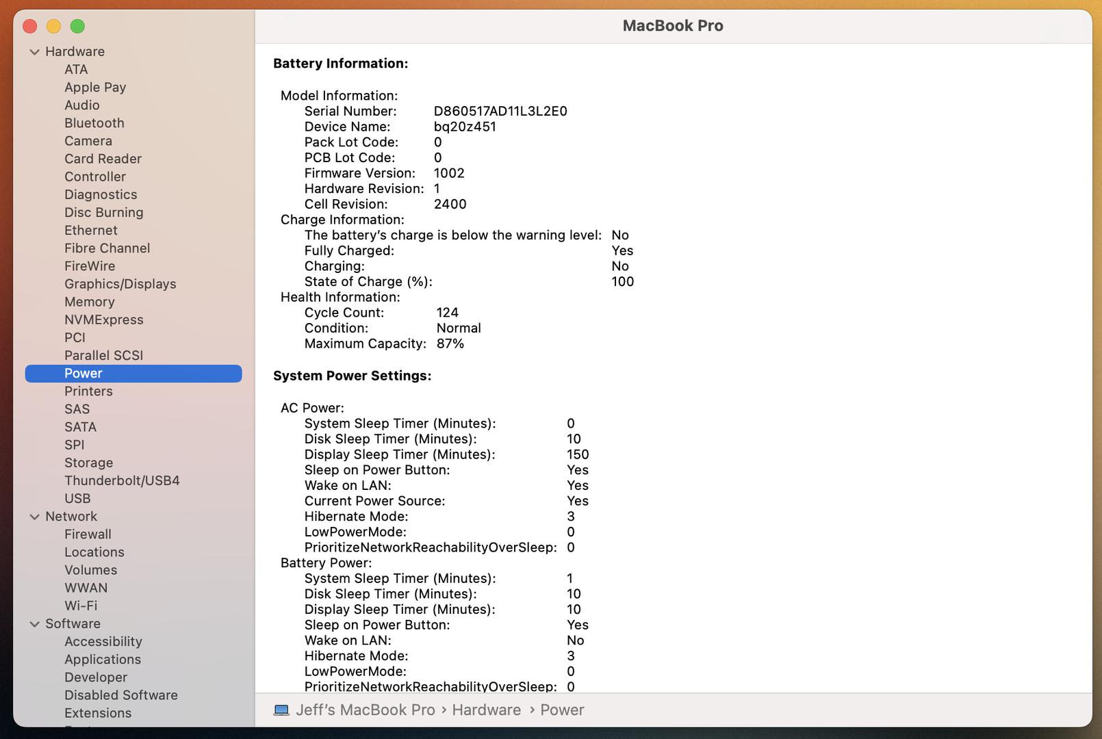
Task: Select Apple Pay in the sidebar
Action: tap(95, 87)
